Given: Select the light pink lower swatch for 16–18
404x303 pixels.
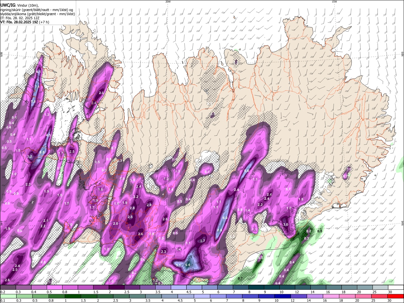Looking at the screenshot, I should click(x=331, y=296).
